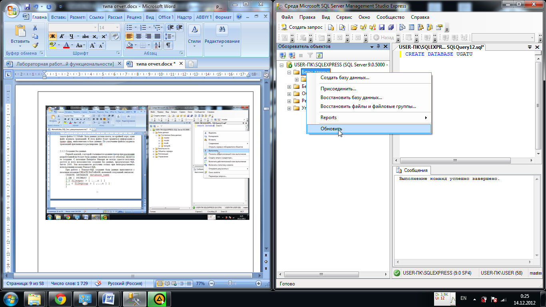This screenshot has width=546, height=307.
Task: Click the Decrease Indent icon in Word
Action: click(170, 28)
